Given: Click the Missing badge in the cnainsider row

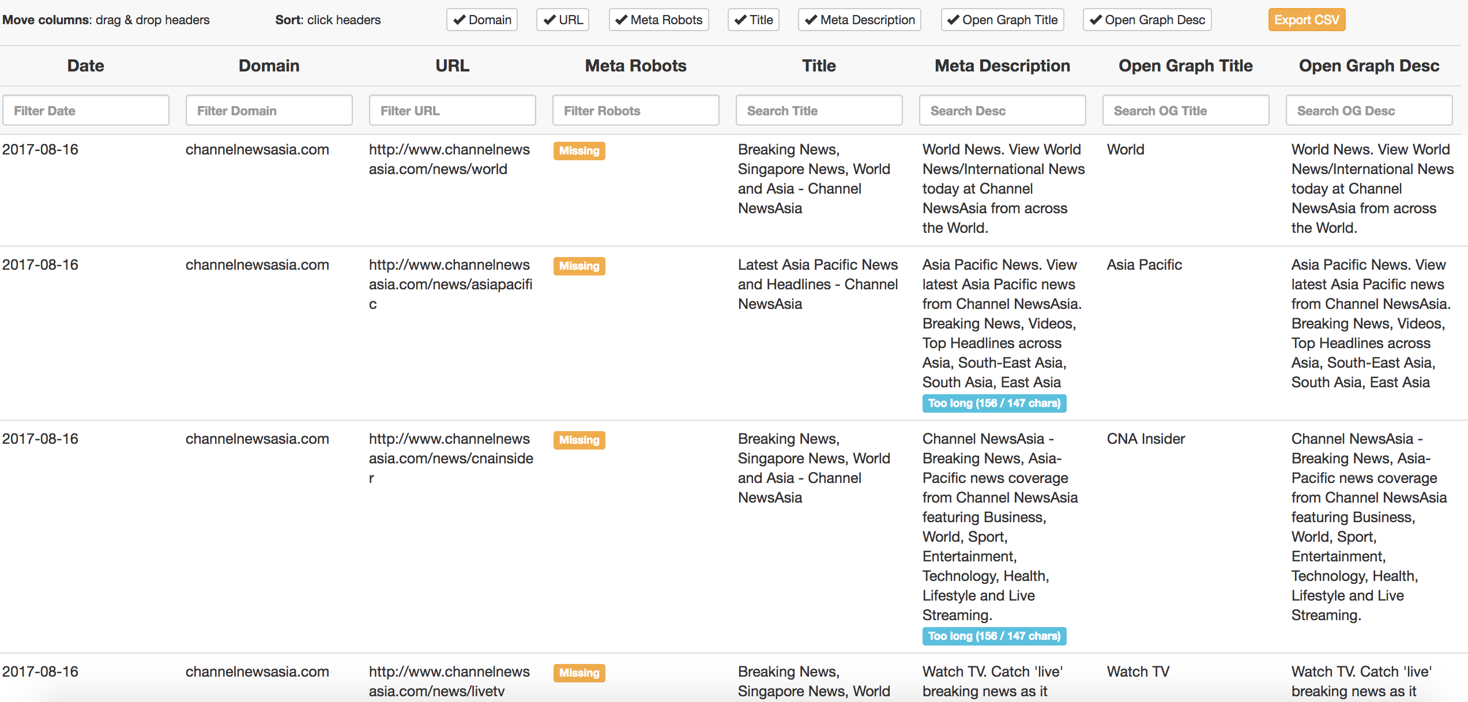Looking at the screenshot, I should (x=579, y=440).
